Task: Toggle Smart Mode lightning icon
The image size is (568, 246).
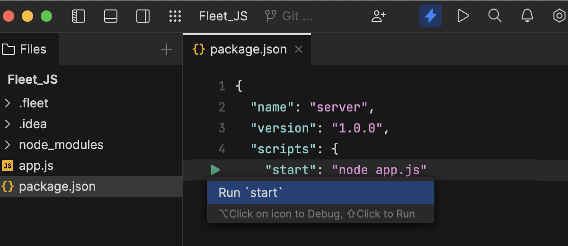Action: [430, 16]
